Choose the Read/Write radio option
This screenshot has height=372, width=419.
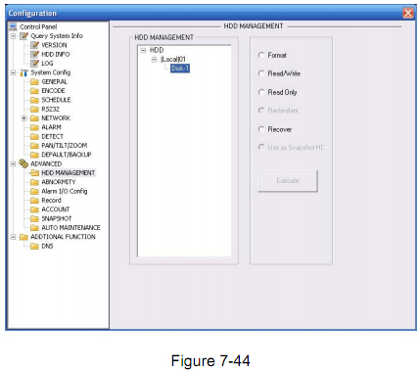tap(261, 73)
